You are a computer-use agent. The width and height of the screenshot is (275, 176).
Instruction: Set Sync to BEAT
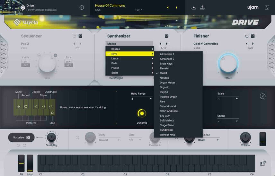[x=68, y=62]
